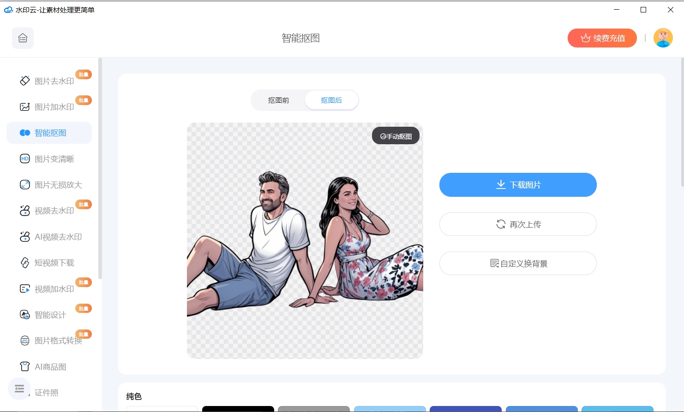Switch to the 抠图后 tab
The width and height of the screenshot is (684, 412).
(331, 100)
